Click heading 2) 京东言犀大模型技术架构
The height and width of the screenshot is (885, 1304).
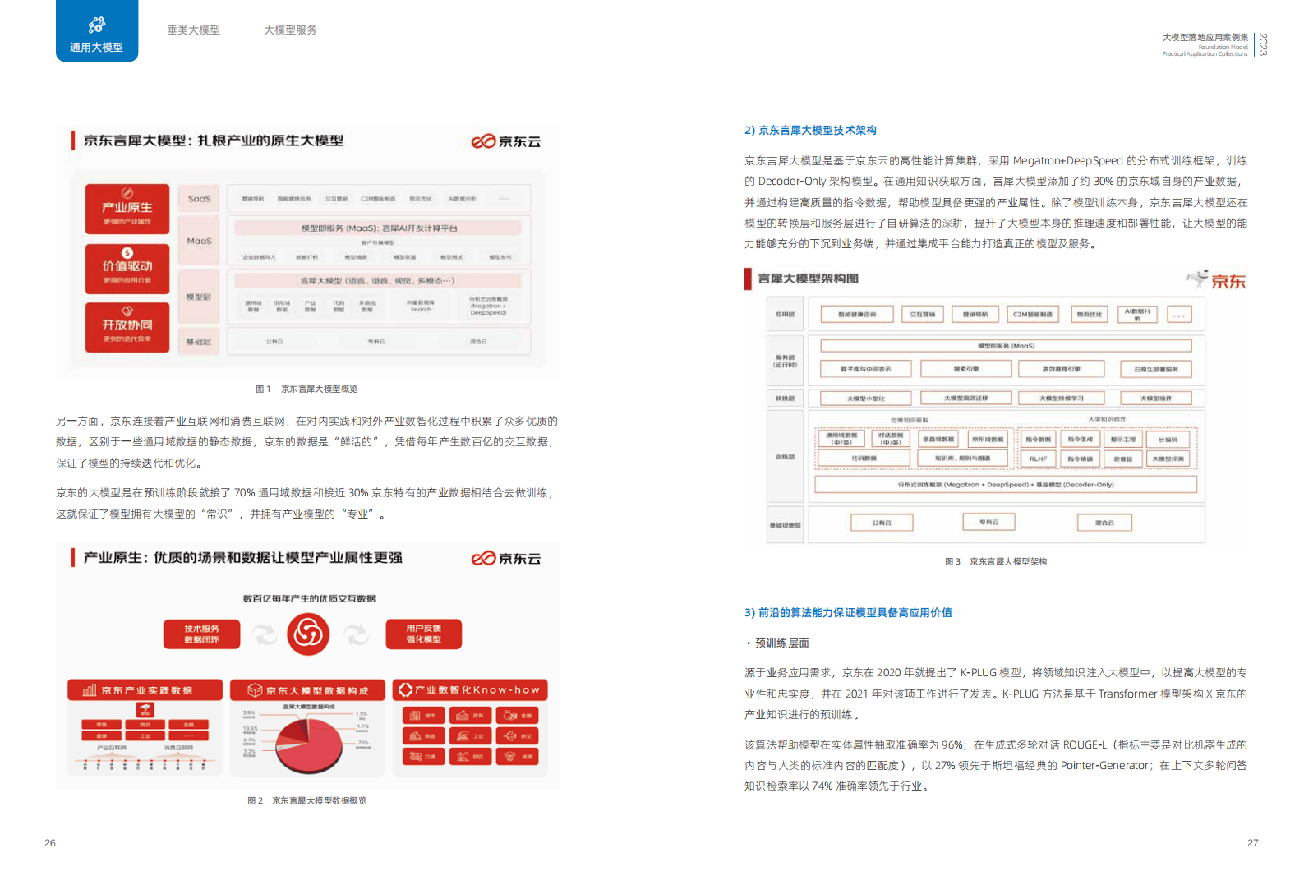810,130
